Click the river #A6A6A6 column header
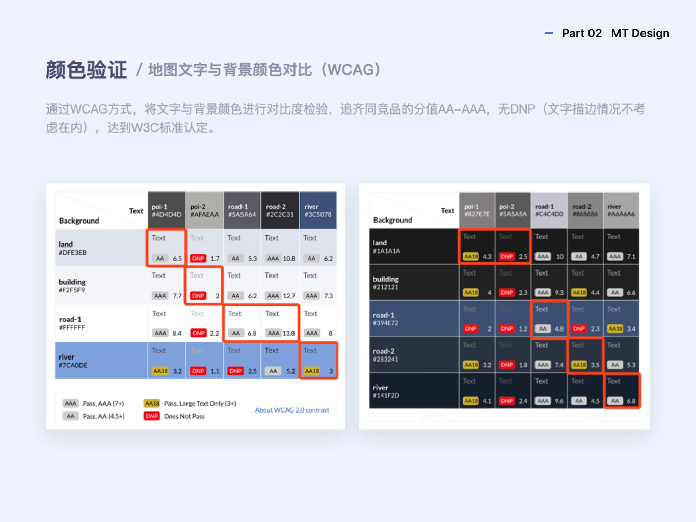This screenshot has height=522, width=696. (x=622, y=210)
